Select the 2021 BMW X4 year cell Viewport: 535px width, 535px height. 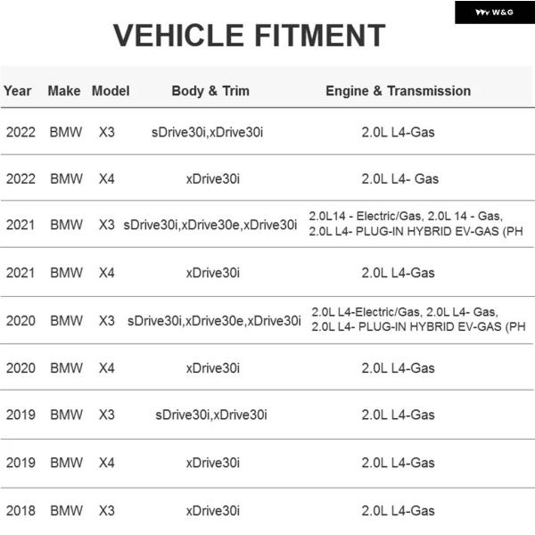(21, 273)
